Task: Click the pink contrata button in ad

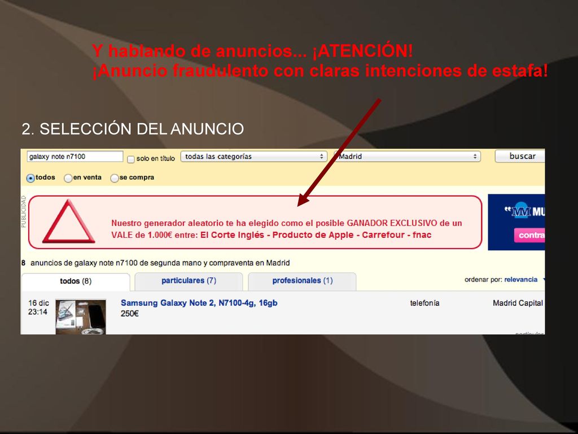Action: (529, 235)
